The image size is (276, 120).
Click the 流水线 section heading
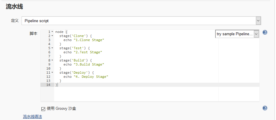tap(14, 6)
